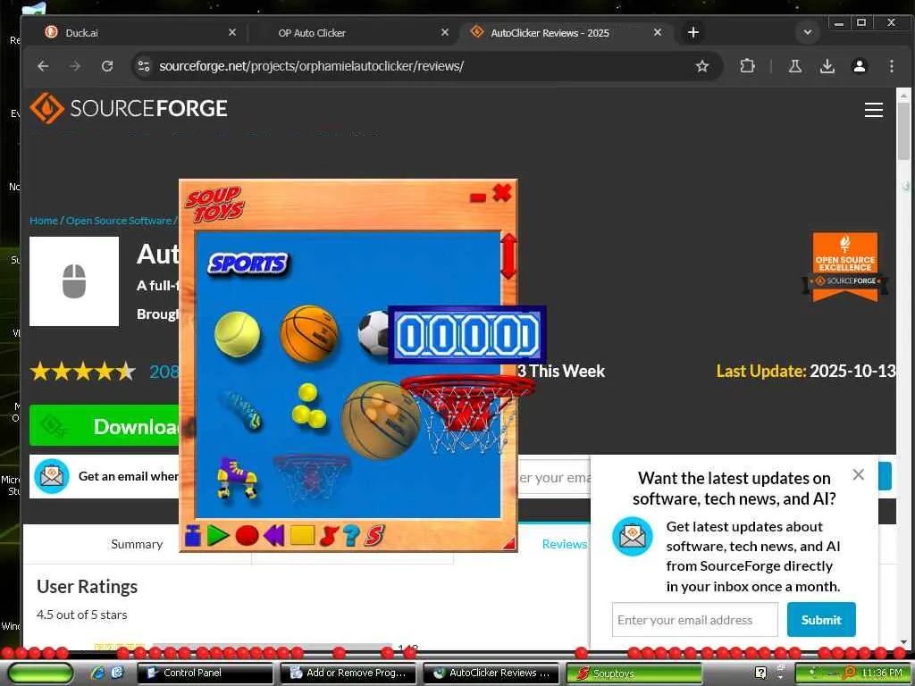Click the blue question mark help icon

[x=351, y=535]
